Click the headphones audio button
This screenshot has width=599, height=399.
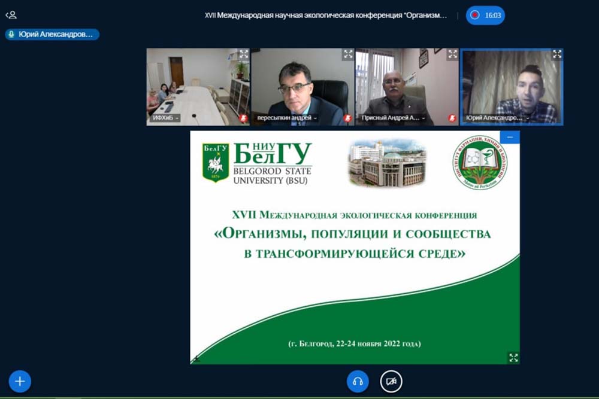pyautogui.click(x=358, y=381)
